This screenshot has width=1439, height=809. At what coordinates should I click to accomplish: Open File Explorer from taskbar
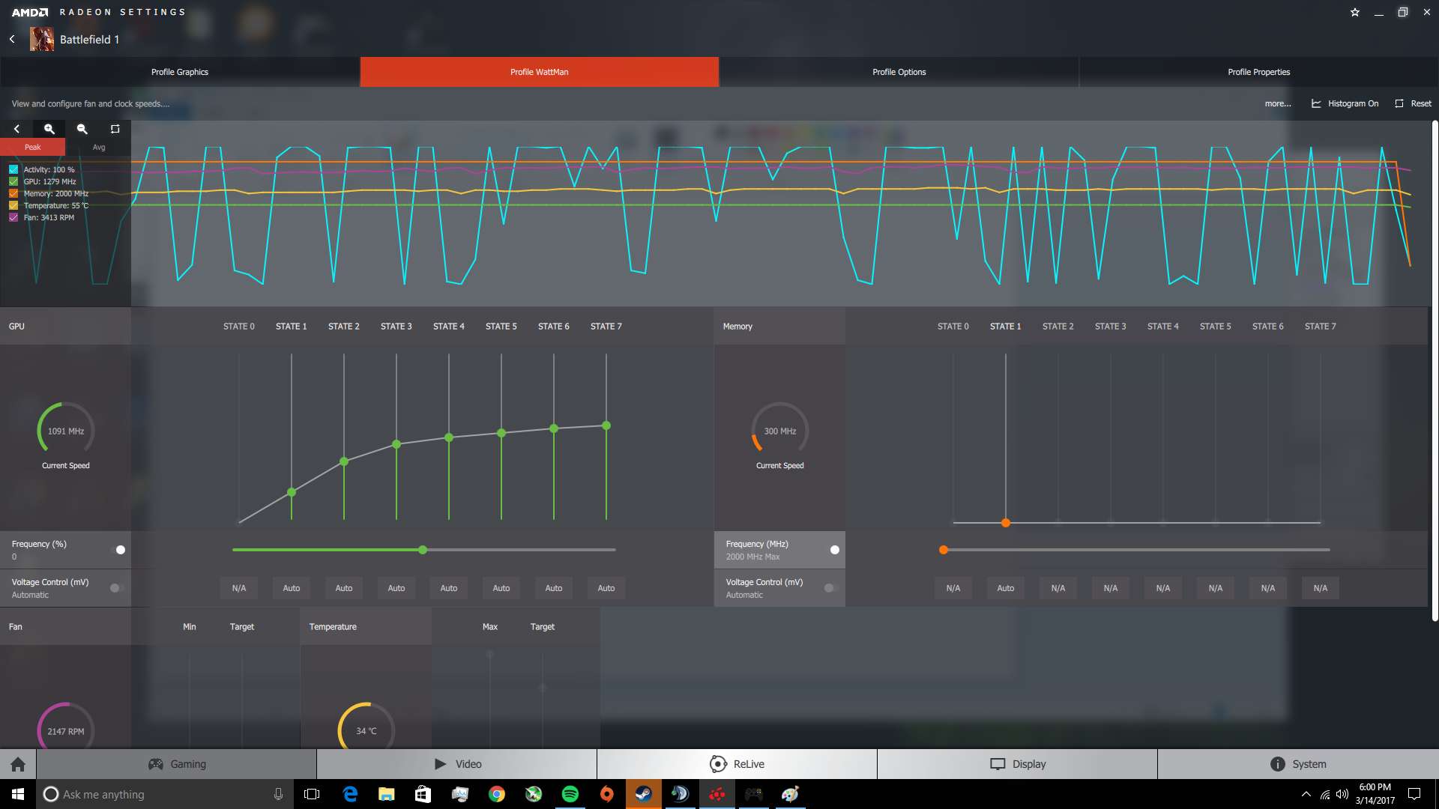pos(387,794)
